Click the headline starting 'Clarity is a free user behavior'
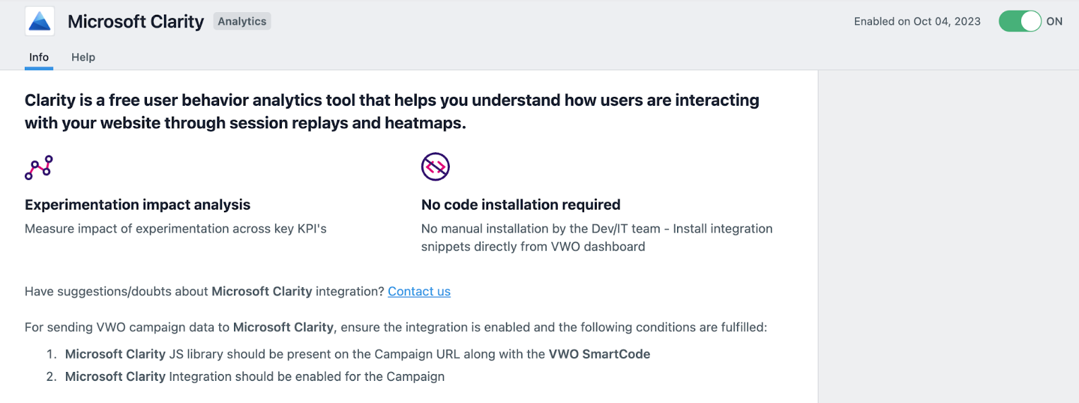This screenshot has width=1079, height=403. (x=392, y=112)
